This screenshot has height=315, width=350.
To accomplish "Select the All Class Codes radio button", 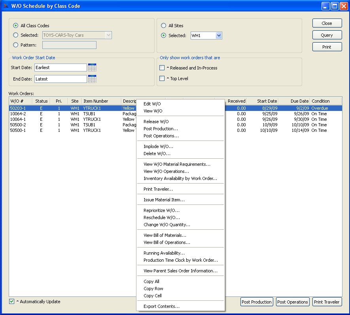I will (x=16, y=26).
